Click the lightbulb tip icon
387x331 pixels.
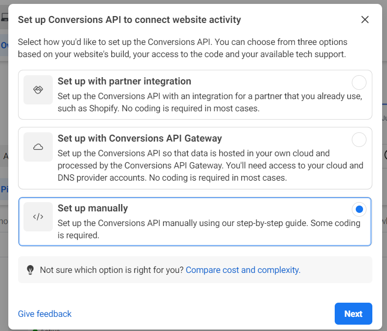pyautogui.click(x=30, y=270)
